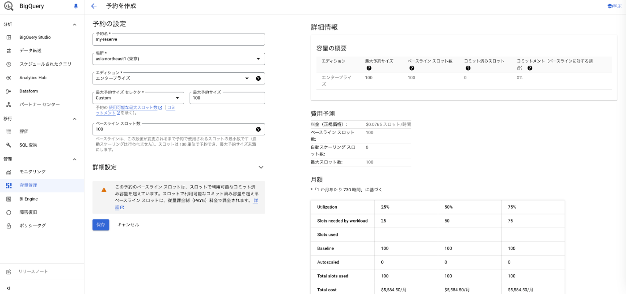Open the 場所 location dropdown
This screenshot has width=626, height=294.
click(x=178, y=59)
